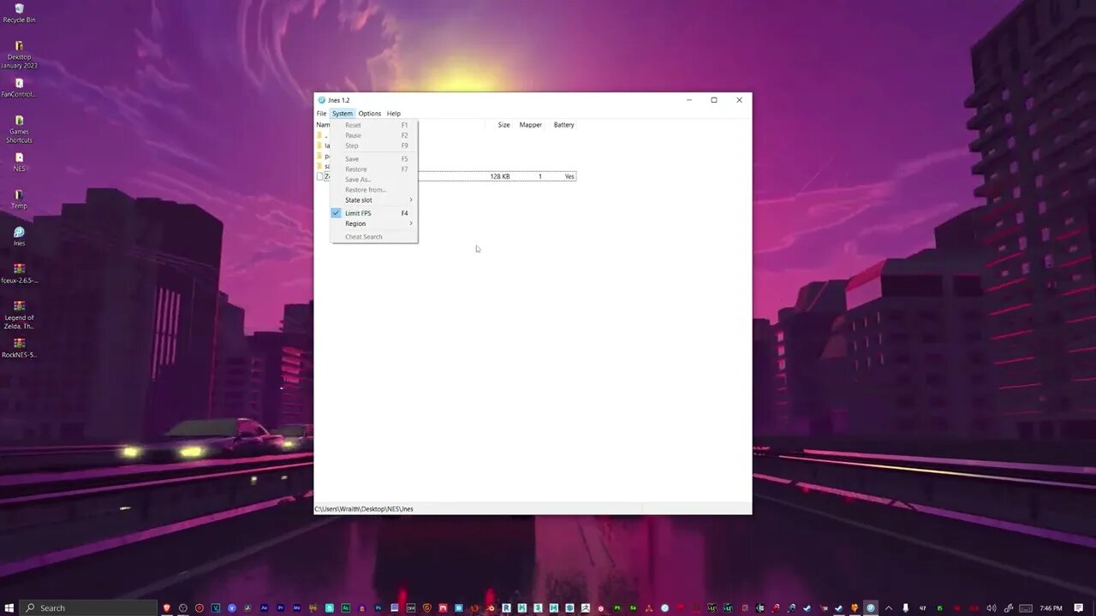
Task: Click the active Jnes taskbar icon
Action: pos(871,607)
